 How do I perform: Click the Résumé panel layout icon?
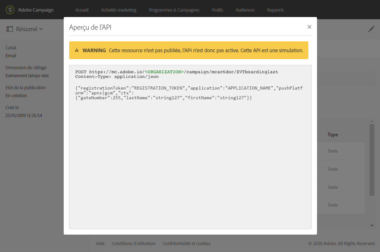click(x=9, y=29)
